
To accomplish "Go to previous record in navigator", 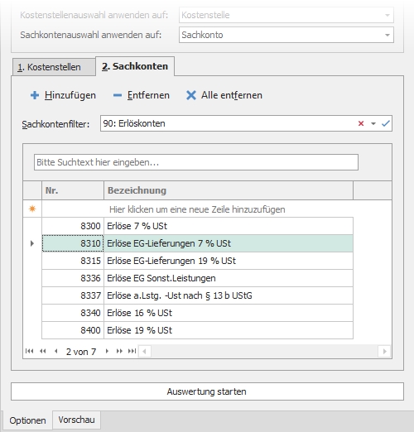I will 56,351.
